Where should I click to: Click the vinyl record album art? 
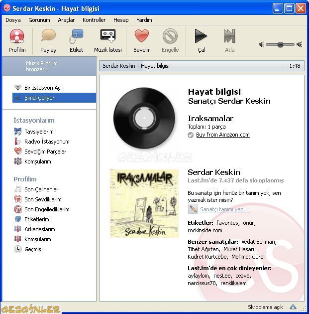[144, 118]
